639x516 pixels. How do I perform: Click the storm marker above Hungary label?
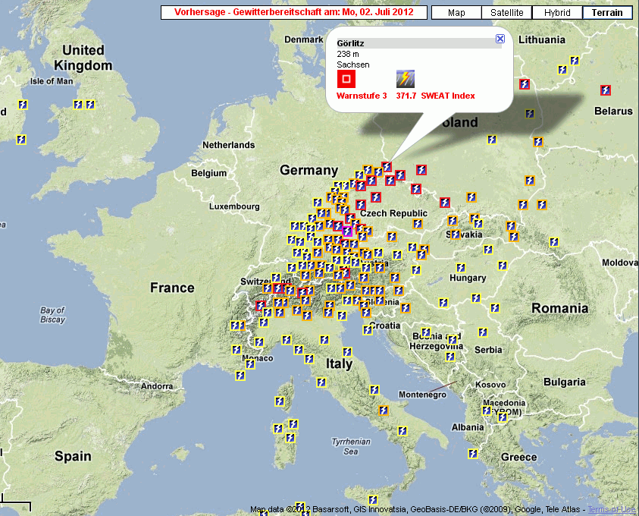[x=460, y=268]
